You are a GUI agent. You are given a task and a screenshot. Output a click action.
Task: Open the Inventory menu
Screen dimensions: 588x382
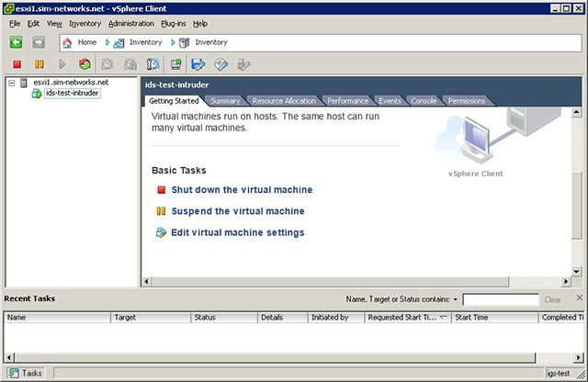point(85,24)
